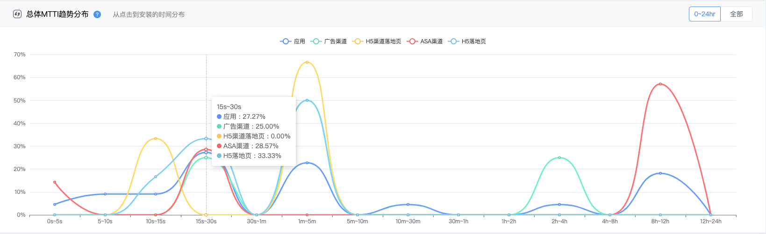Click the blue 应用 point at 10m~30m

408,205
